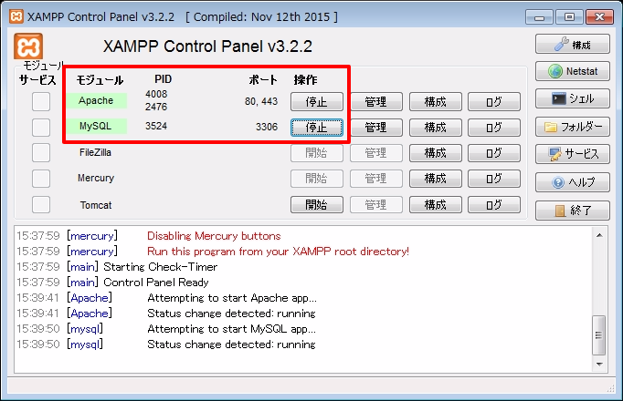
Task: Click the log scrollbar thumb
Action: [x=599, y=335]
